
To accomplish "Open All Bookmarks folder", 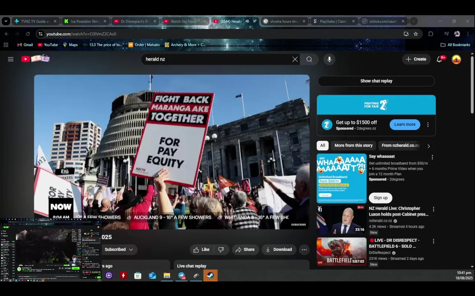I will [455, 45].
